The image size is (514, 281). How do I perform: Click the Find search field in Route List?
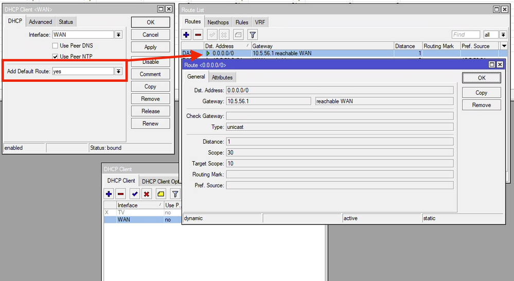[x=466, y=34]
